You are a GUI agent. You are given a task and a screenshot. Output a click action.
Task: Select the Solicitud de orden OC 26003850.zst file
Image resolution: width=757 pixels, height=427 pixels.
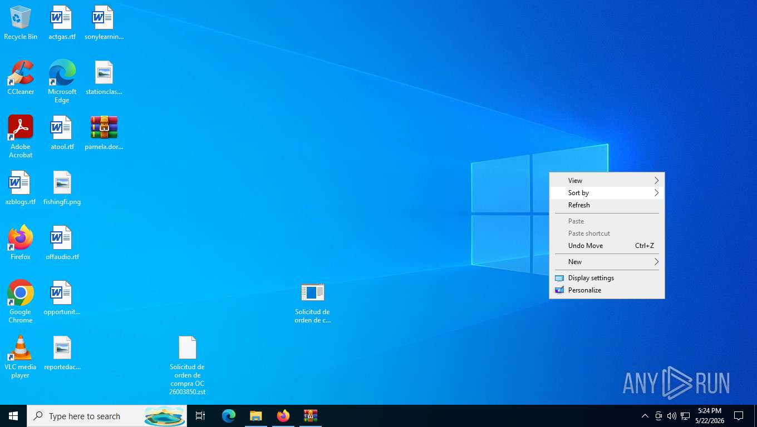coord(188,366)
